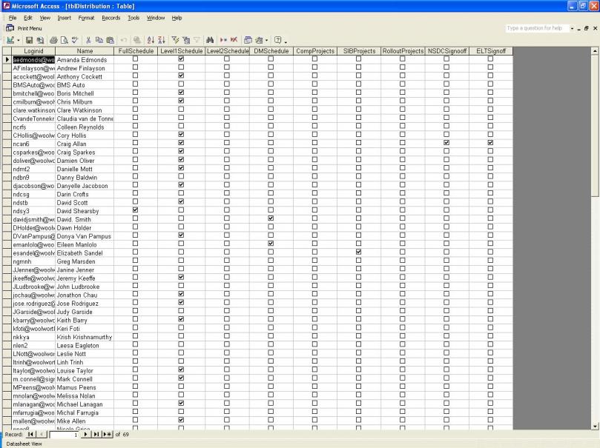Click the Find binoculars icon
Viewport: 600px width, 448px height.
(210, 40)
